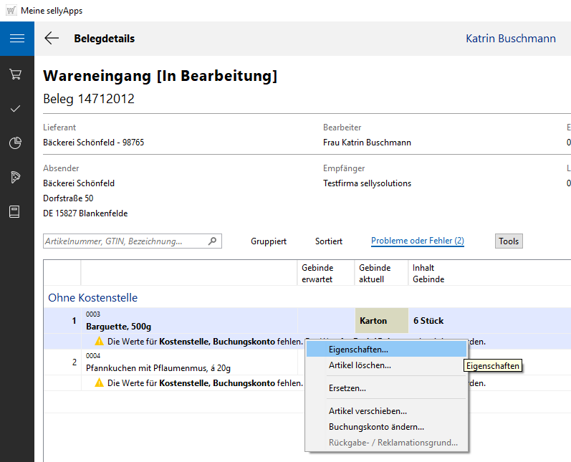Choose Artikel löschen... in context menu
Viewport: 571px width, 462px height.
pyautogui.click(x=360, y=365)
